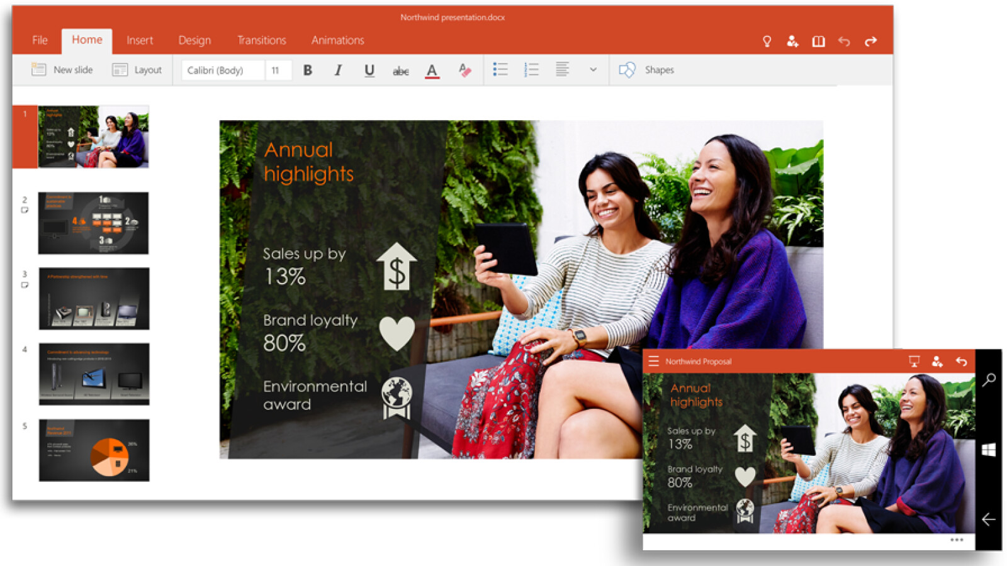This screenshot has width=1007, height=566.
Task: Open the Shapes gallery
Action: point(647,70)
